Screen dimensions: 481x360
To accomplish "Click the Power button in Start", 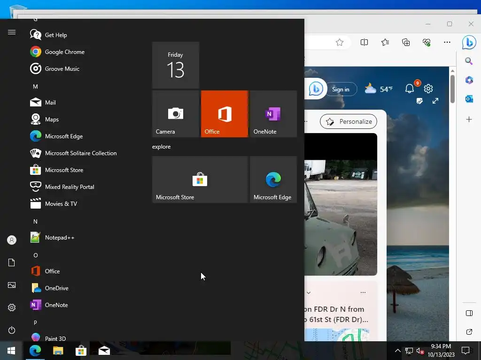I will [x=12, y=330].
